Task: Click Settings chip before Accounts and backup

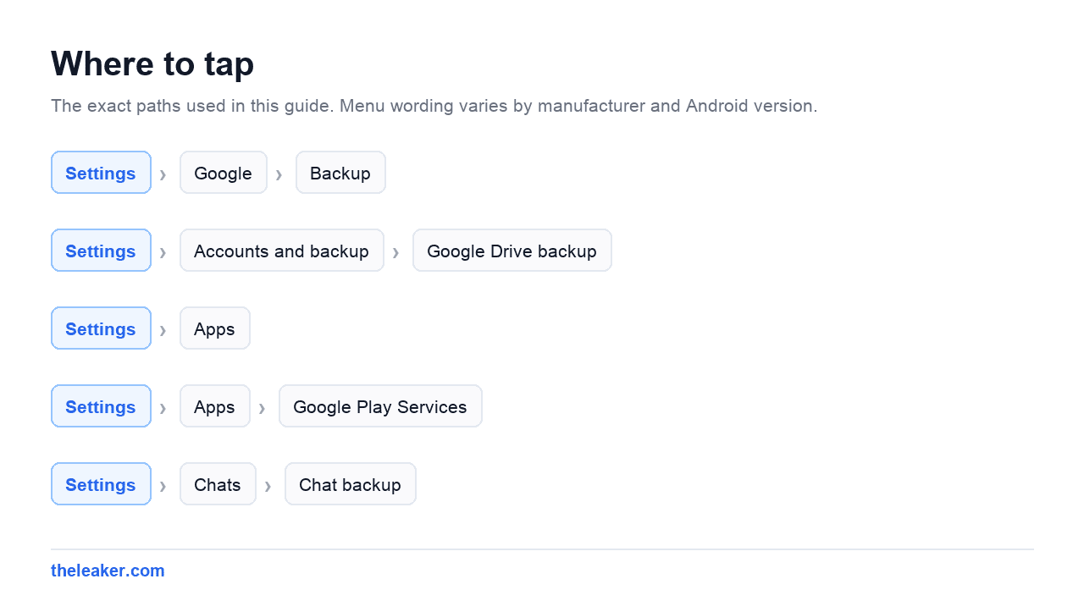Action: pyautogui.click(x=101, y=251)
